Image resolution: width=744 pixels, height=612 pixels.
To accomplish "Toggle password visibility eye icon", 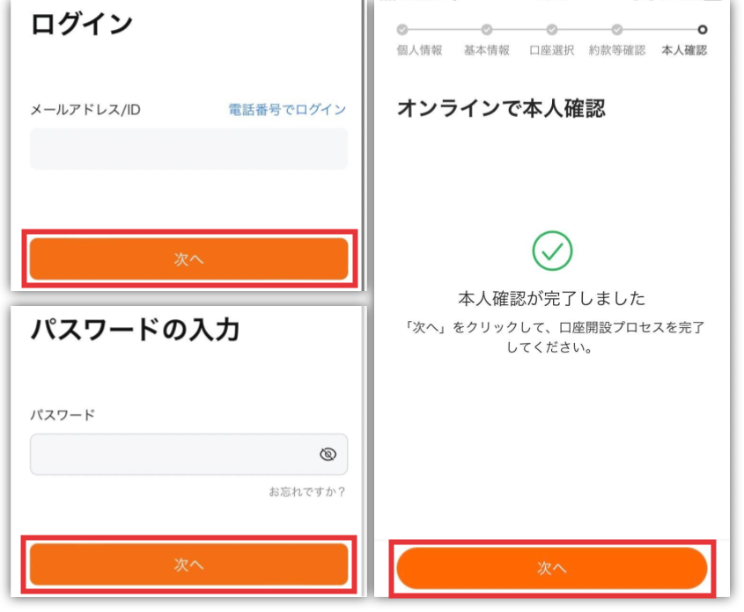I will click(x=328, y=455).
